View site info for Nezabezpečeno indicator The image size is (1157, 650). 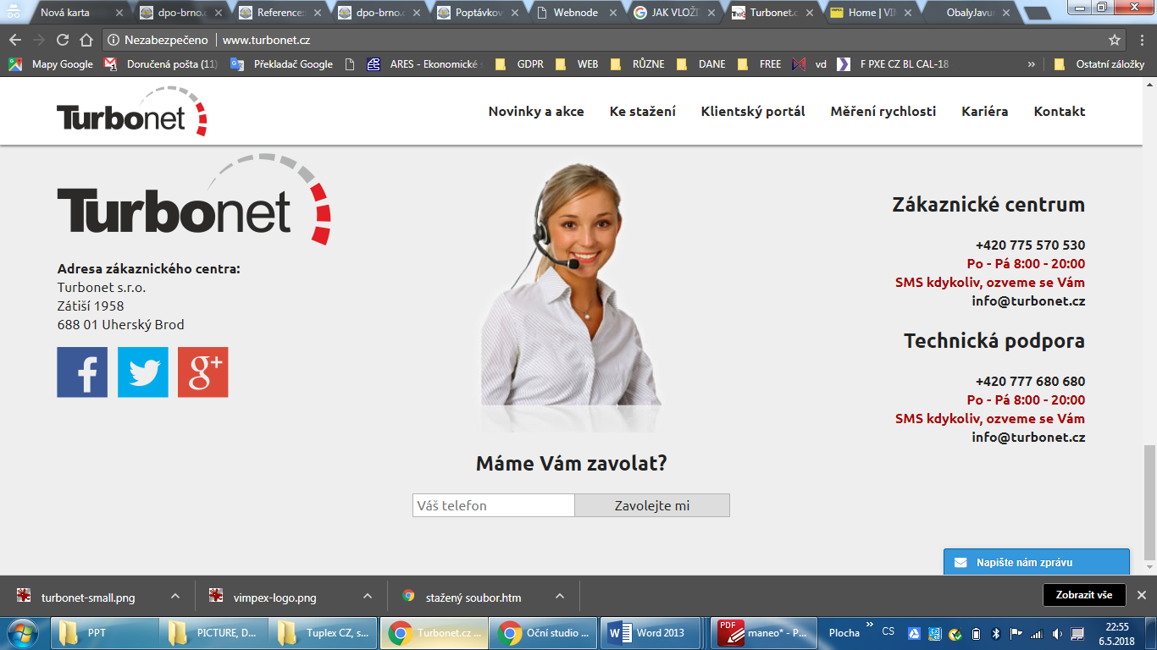[x=158, y=40]
